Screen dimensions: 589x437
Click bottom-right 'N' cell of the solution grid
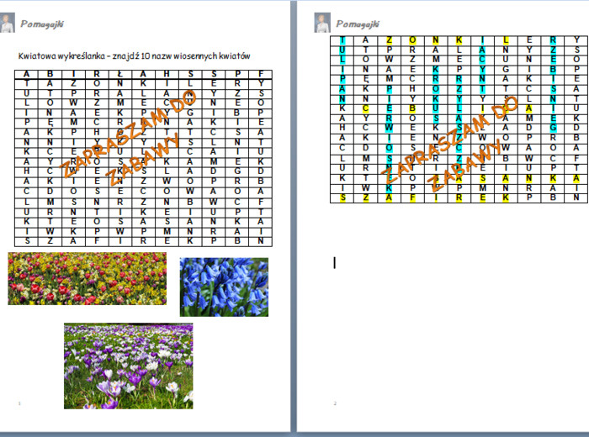coord(575,198)
